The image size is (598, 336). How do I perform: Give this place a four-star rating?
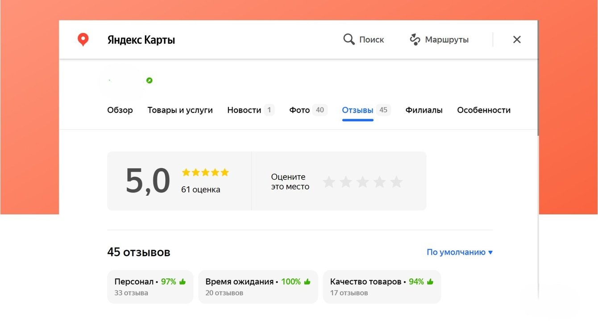click(380, 182)
